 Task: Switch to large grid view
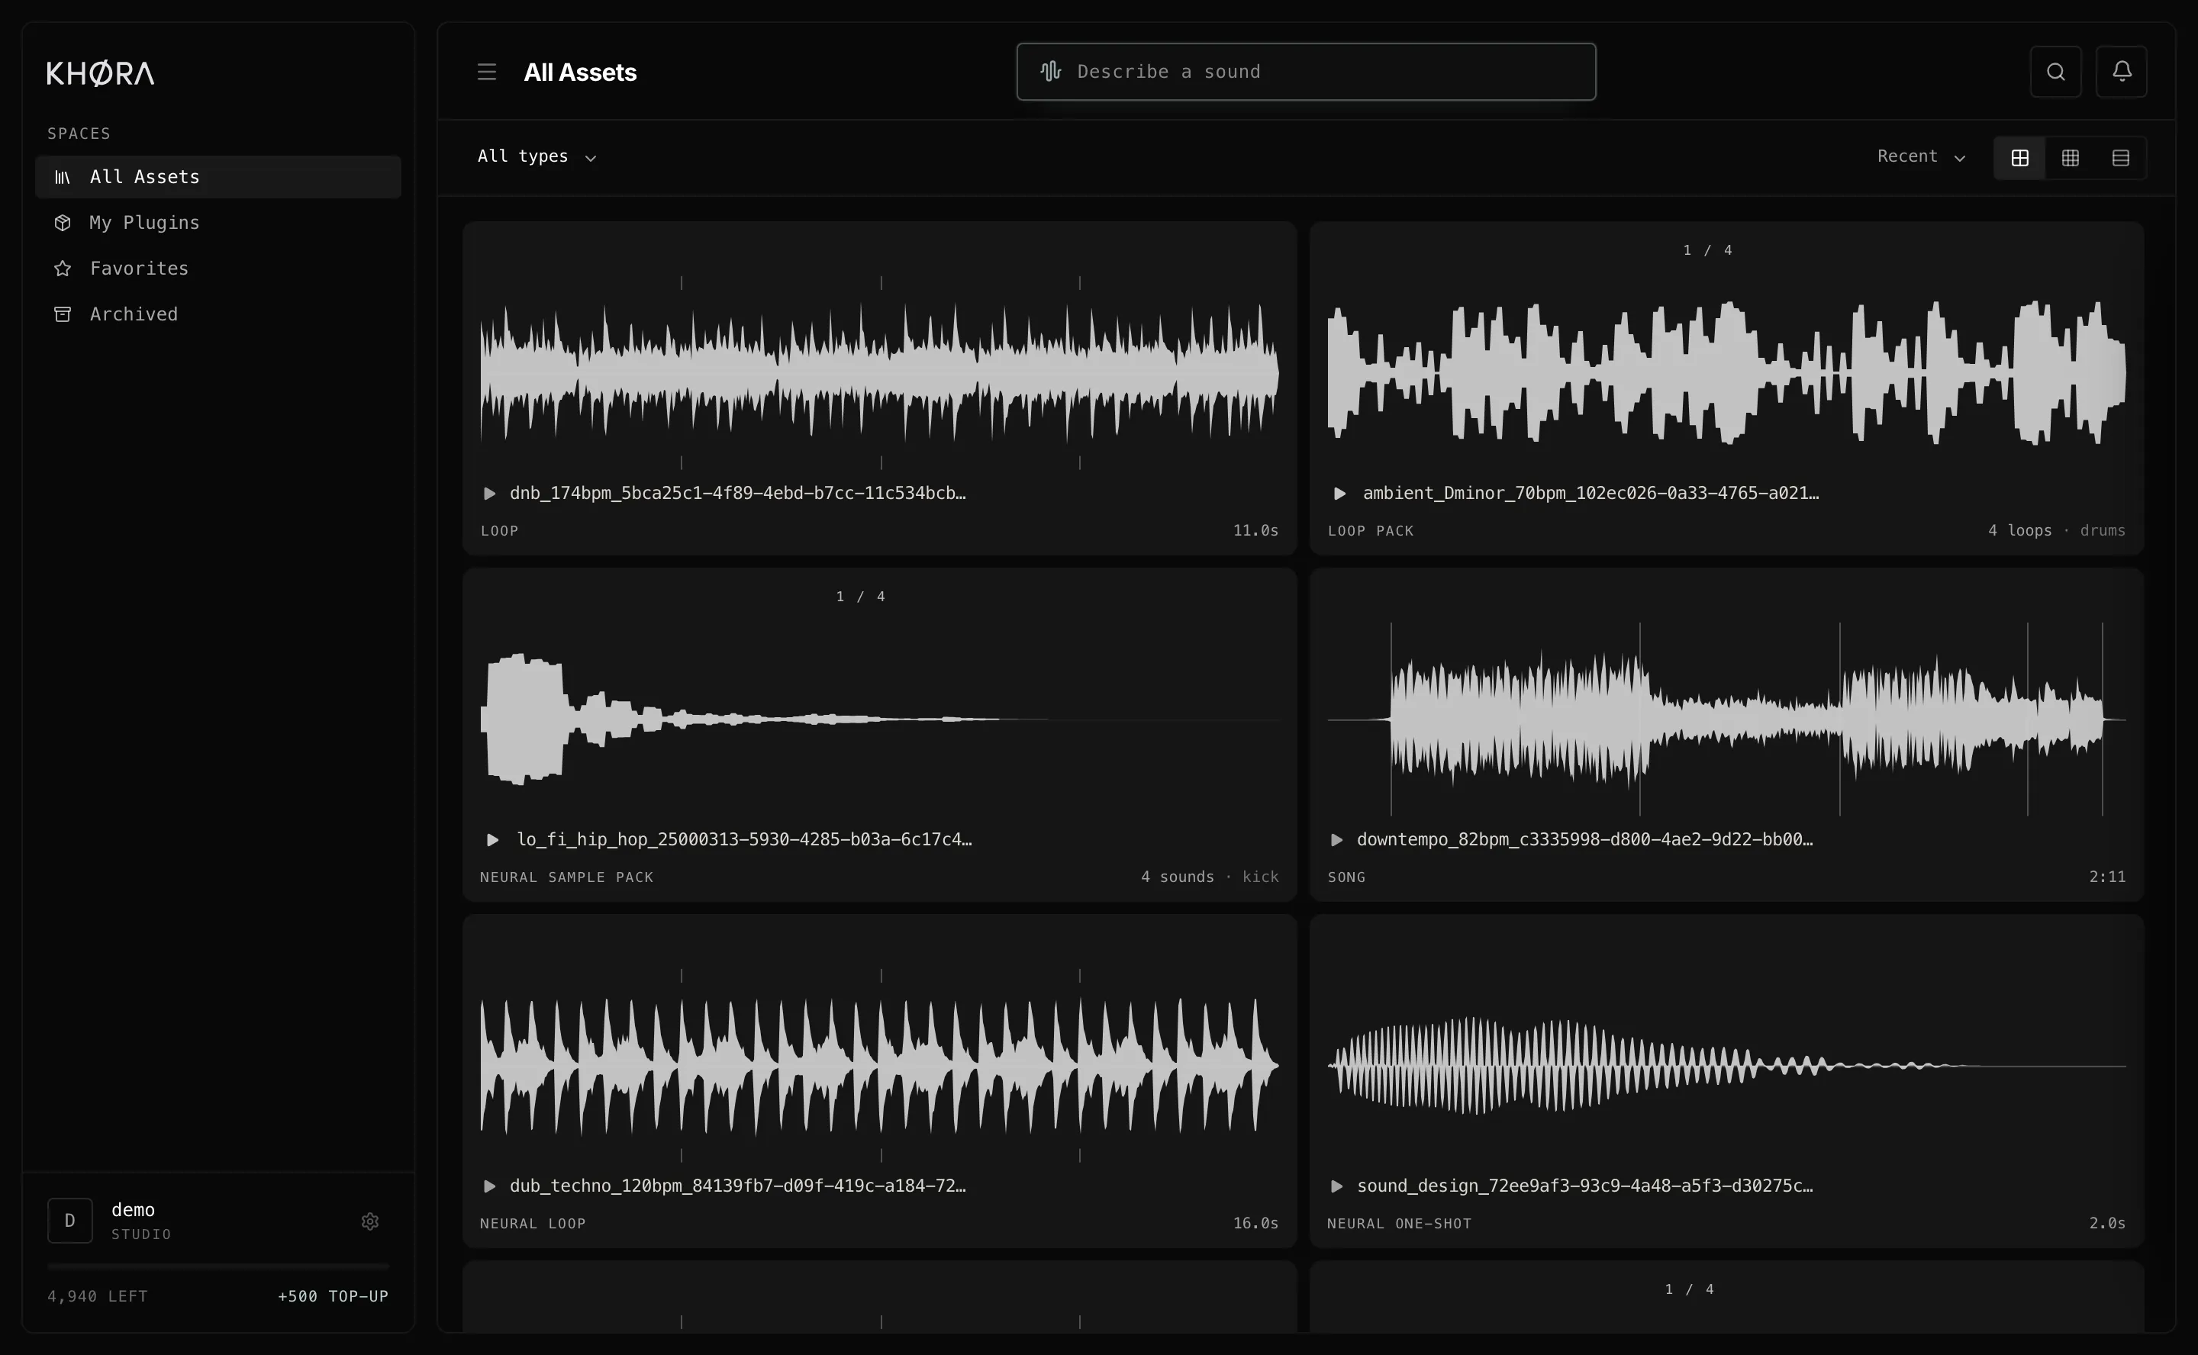pyautogui.click(x=2019, y=158)
